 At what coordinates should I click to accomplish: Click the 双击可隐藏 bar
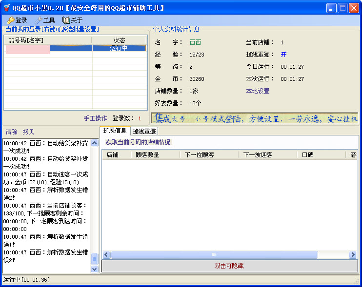tap(230, 266)
